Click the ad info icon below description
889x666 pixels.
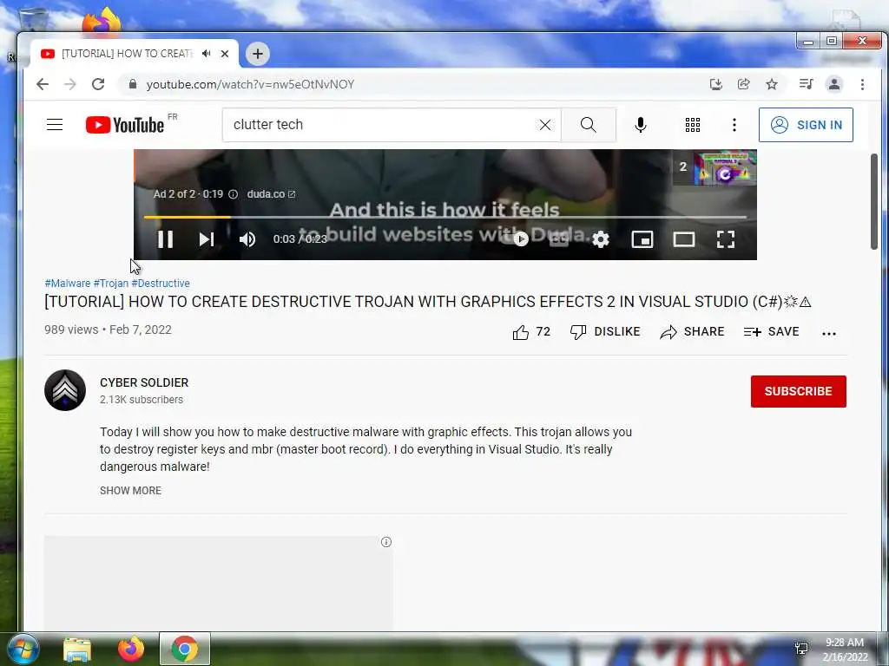coord(386,542)
